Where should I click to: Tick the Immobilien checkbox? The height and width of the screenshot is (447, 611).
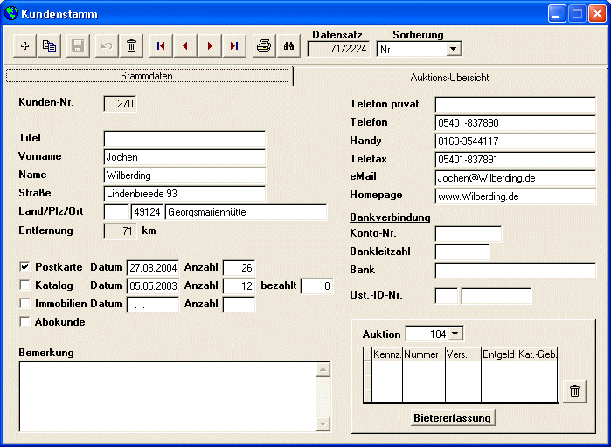pos(24,304)
